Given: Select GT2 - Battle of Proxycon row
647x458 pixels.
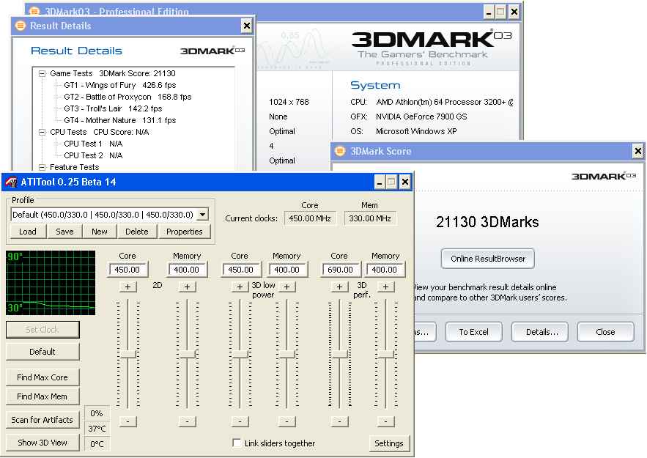Looking at the screenshot, I should tap(127, 97).
